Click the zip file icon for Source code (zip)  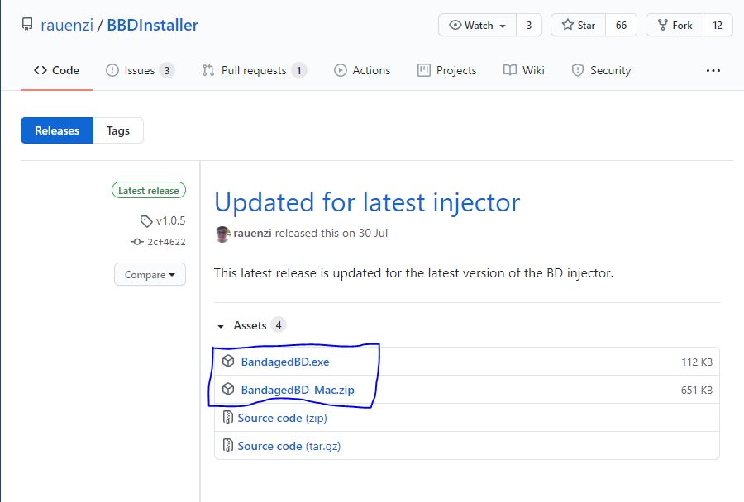pyautogui.click(x=228, y=418)
